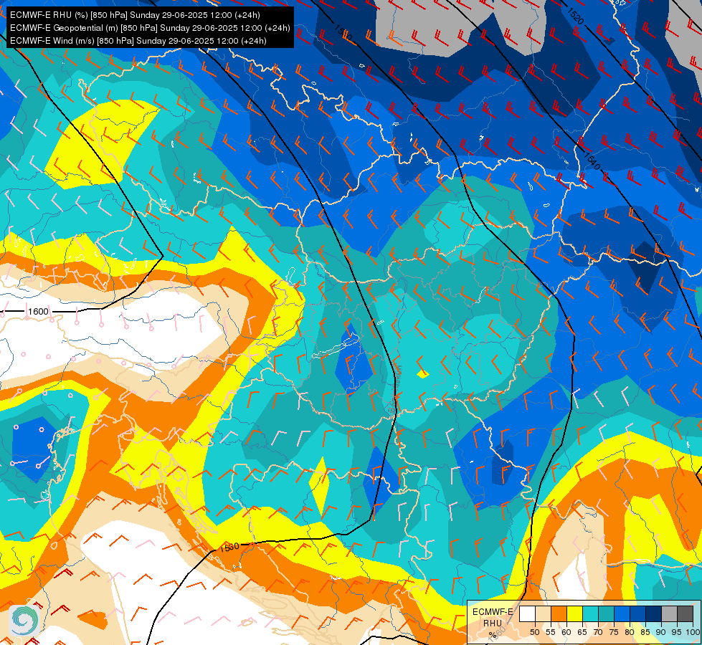The width and height of the screenshot is (702, 645).
Task: Click the white below-50 legend swatch
Action: tap(527, 613)
